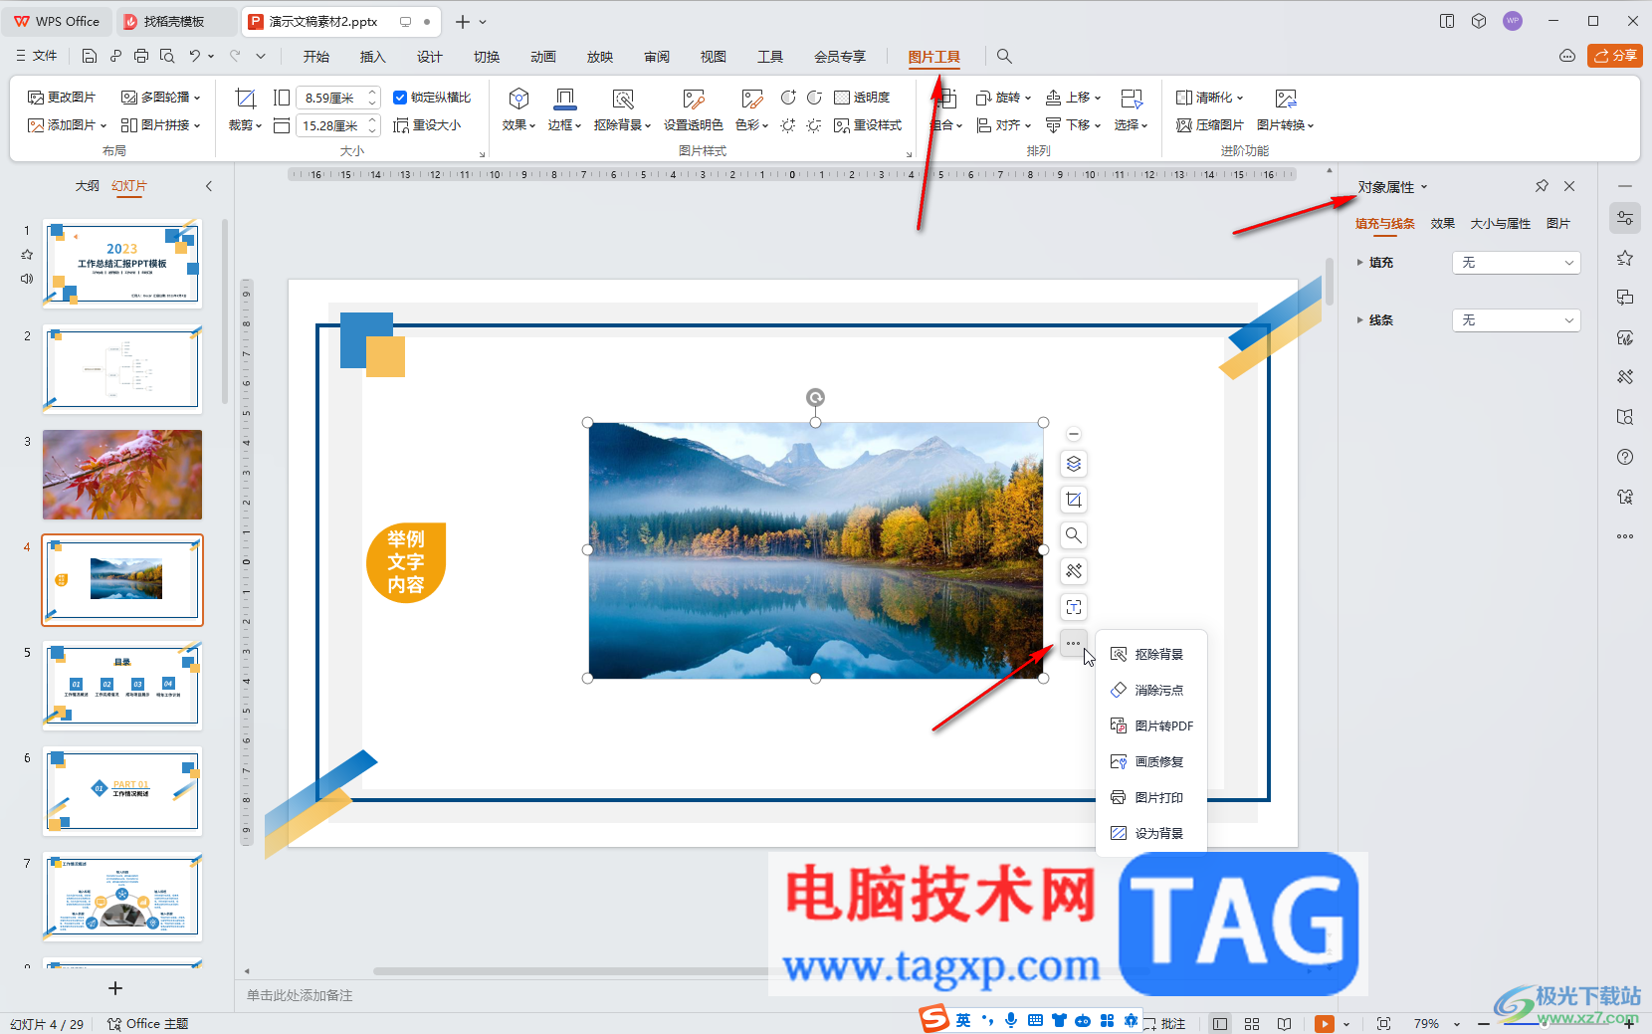Click Change Picture (更改图片) button
The image size is (1652, 1034).
[x=62, y=98]
